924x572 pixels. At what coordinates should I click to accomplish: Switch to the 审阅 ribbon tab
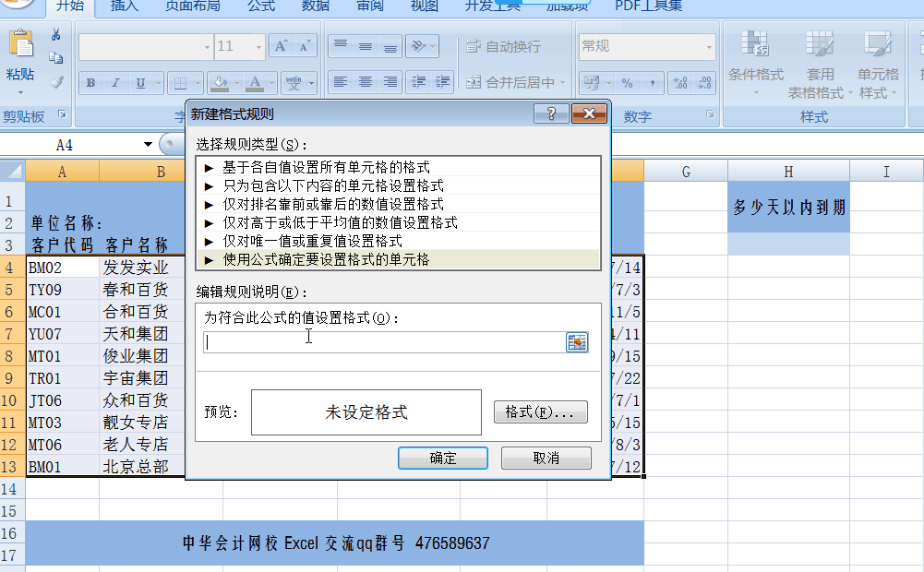pyautogui.click(x=369, y=7)
